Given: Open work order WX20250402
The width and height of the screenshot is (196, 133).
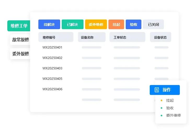Looking at the screenshot, I should (52, 58).
